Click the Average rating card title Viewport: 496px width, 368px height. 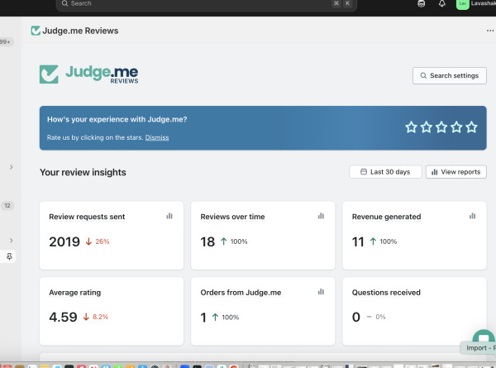pyautogui.click(x=75, y=293)
